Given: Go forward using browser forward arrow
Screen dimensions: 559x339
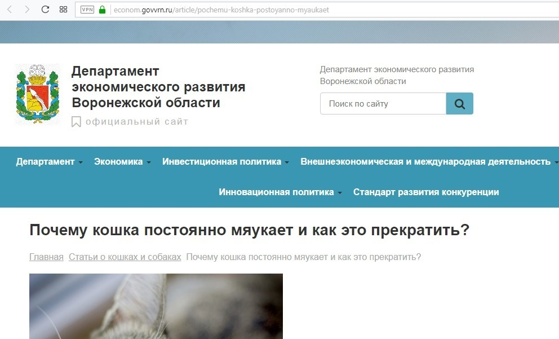Looking at the screenshot, I should [27, 10].
